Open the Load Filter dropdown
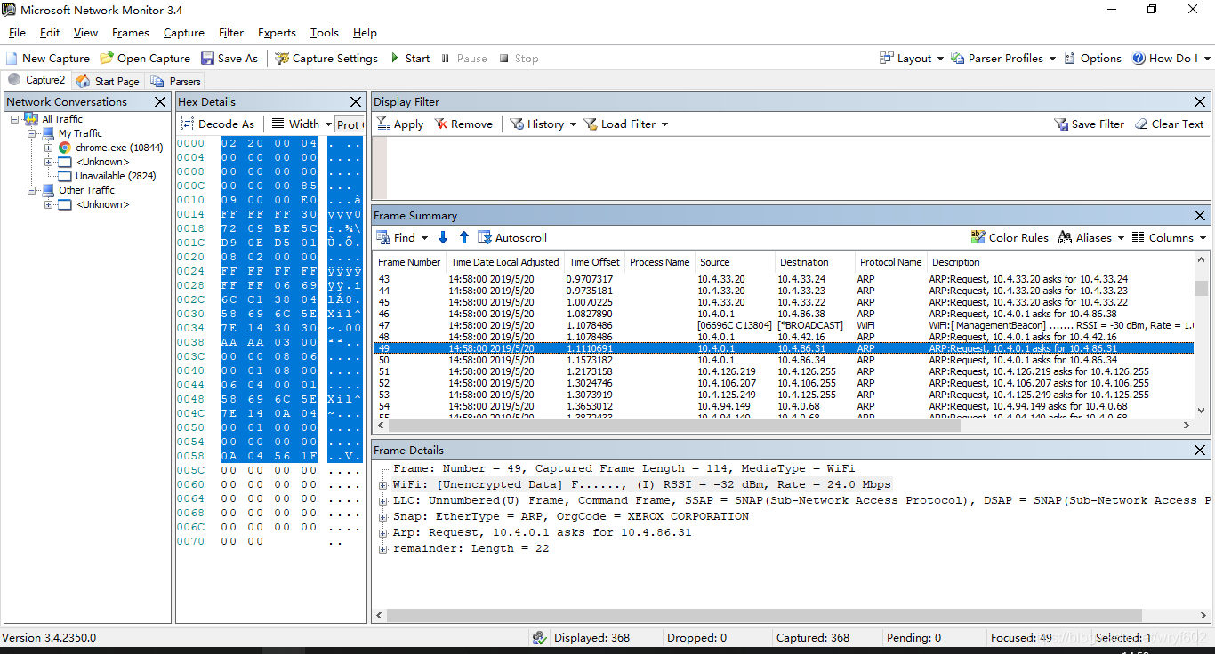 (625, 124)
